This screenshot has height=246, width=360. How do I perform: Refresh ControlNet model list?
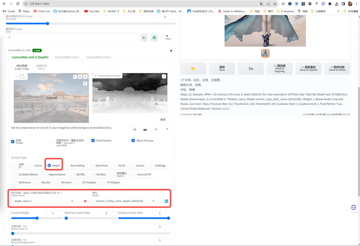point(166,201)
